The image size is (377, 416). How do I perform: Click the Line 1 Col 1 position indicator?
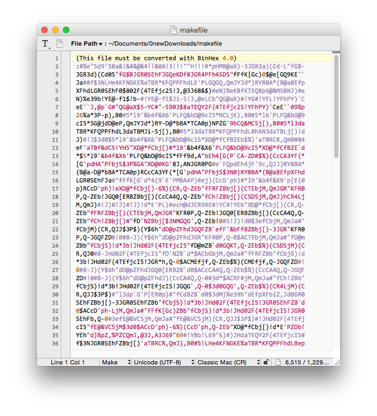click(x=68, y=362)
